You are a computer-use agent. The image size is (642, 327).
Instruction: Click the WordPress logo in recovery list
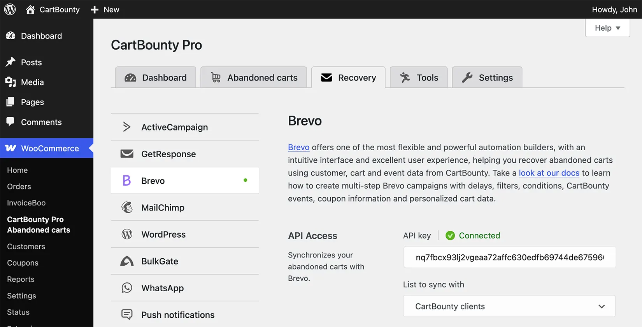[x=127, y=234]
